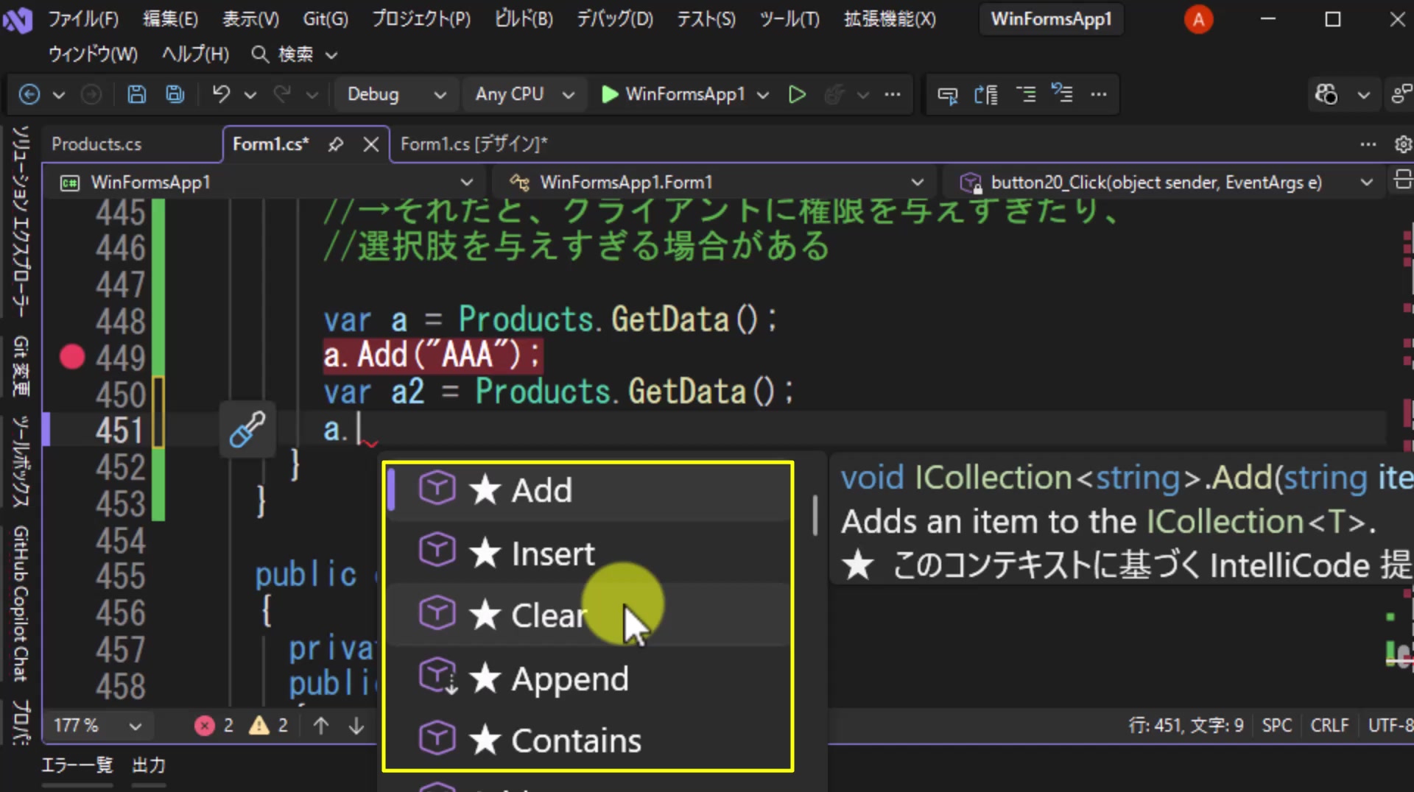This screenshot has height=792, width=1414.
Task: Open the Any CPU platform dropdown
Action: point(524,94)
